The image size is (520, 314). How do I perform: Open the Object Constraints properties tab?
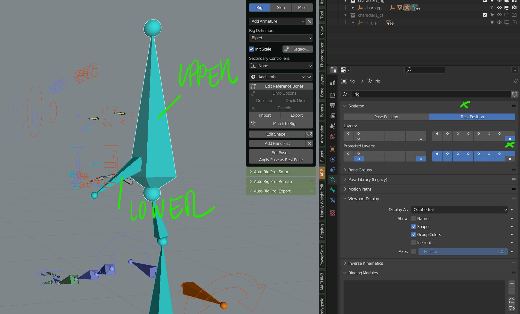[x=333, y=169]
